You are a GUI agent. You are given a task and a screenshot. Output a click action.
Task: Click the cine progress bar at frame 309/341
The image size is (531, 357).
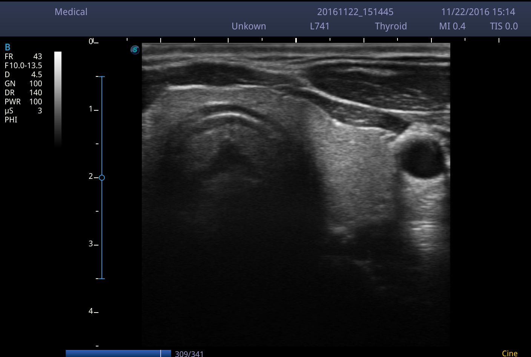tap(118, 353)
